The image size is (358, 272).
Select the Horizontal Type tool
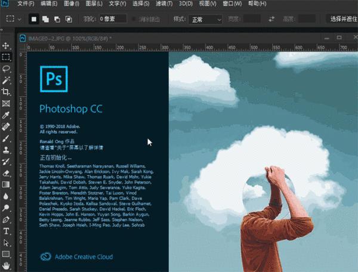tap(6, 231)
